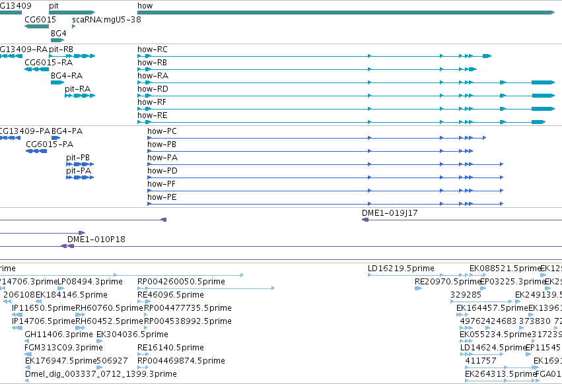Select the EK304036.5prime EST label
The height and width of the screenshot is (384, 562).
pos(132,335)
